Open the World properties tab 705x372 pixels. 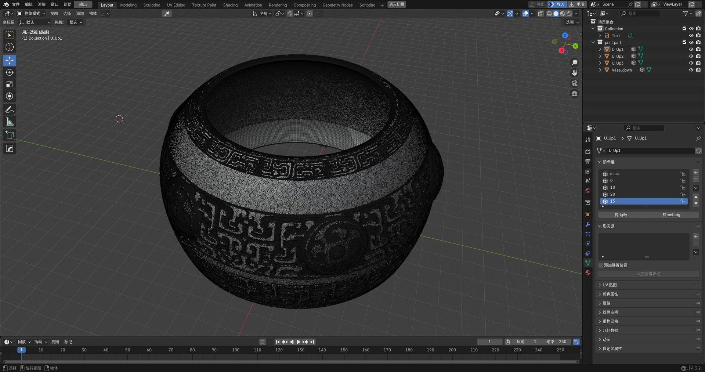[x=588, y=191]
